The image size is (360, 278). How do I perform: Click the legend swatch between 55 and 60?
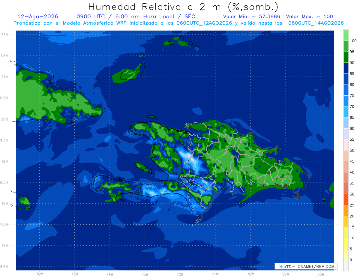point(346,134)
